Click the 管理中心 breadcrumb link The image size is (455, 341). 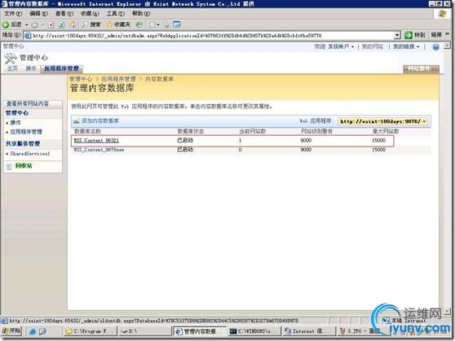click(x=81, y=79)
